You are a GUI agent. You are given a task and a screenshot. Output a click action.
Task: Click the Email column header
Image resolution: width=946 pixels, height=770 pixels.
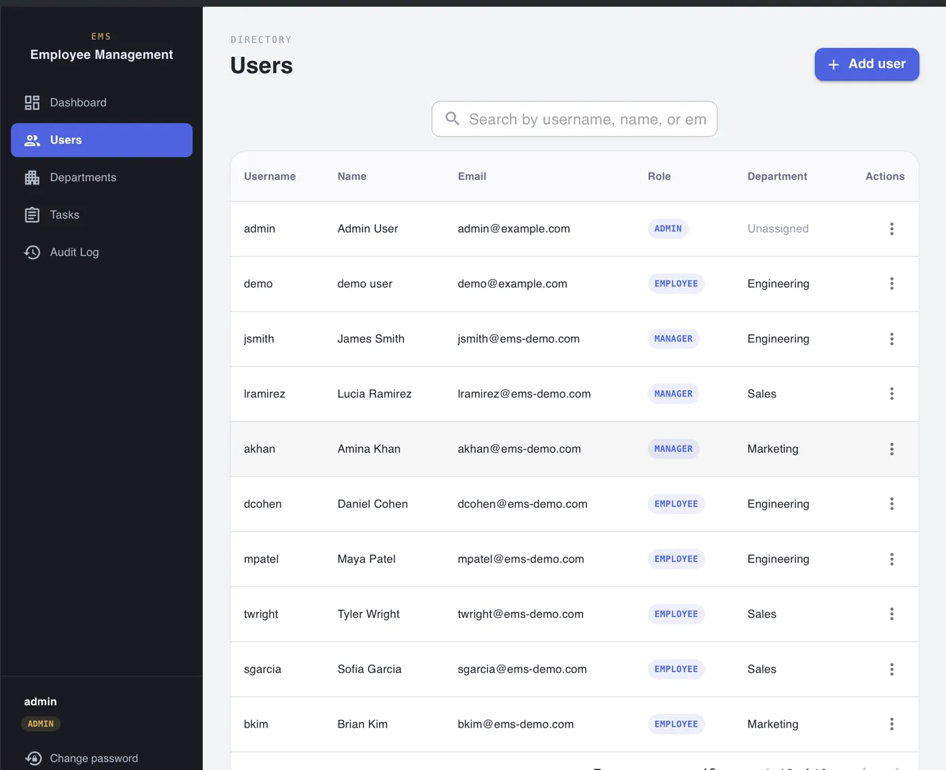pyautogui.click(x=472, y=176)
